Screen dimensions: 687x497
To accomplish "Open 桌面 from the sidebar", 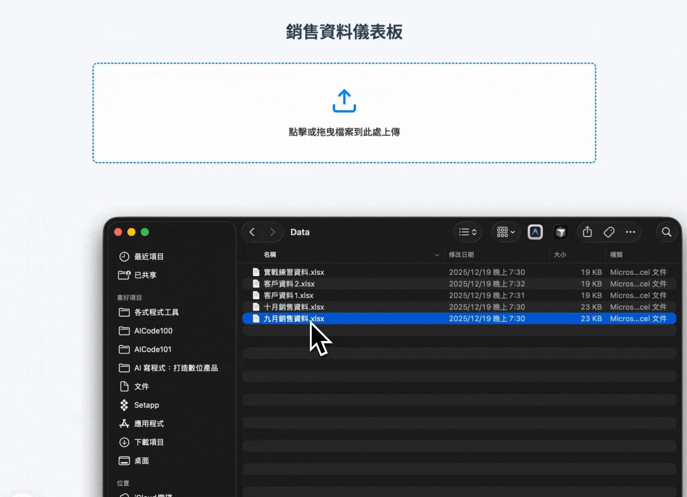I will [x=141, y=460].
